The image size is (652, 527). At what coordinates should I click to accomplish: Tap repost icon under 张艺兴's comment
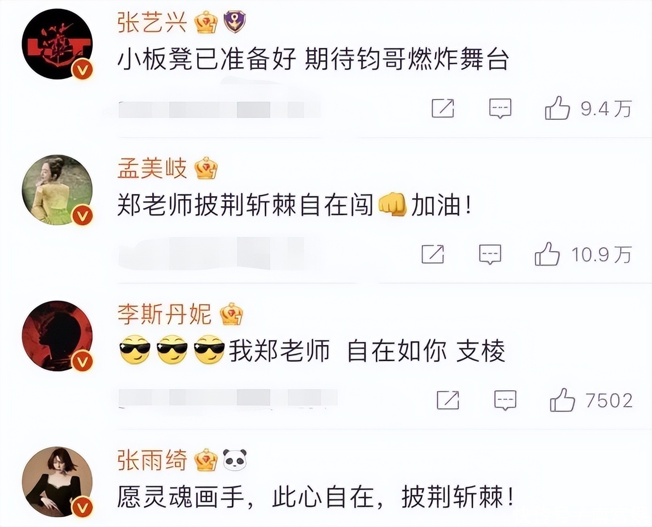[443, 108]
